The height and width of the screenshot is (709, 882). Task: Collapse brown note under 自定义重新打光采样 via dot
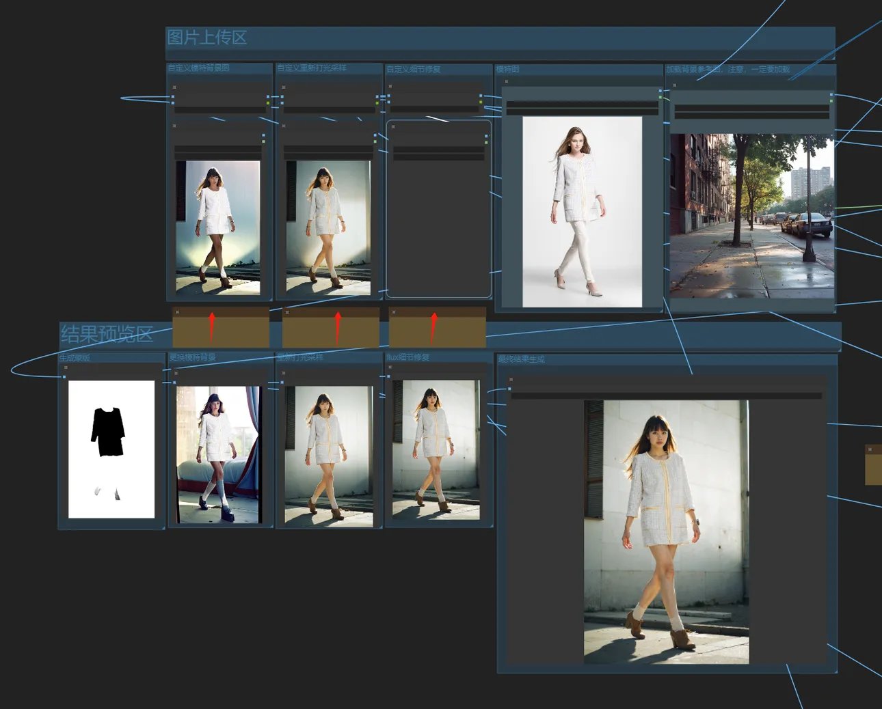pyautogui.click(x=286, y=312)
